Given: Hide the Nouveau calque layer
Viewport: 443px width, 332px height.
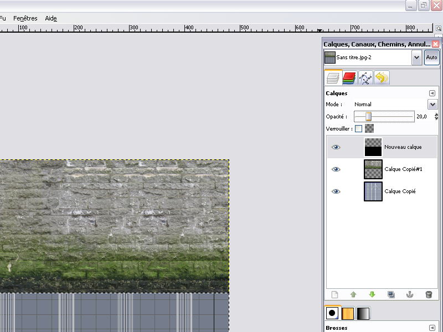Looking at the screenshot, I should point(336,147).
